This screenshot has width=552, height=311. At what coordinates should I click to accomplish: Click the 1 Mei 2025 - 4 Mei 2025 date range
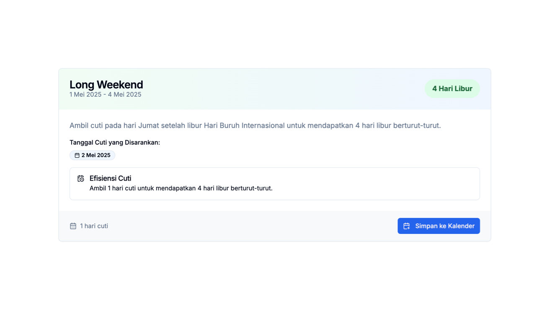tap(105, 95)
